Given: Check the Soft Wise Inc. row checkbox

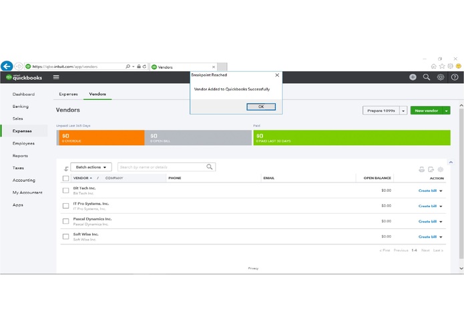Looking at the screenshot, I should click(65, 236).
